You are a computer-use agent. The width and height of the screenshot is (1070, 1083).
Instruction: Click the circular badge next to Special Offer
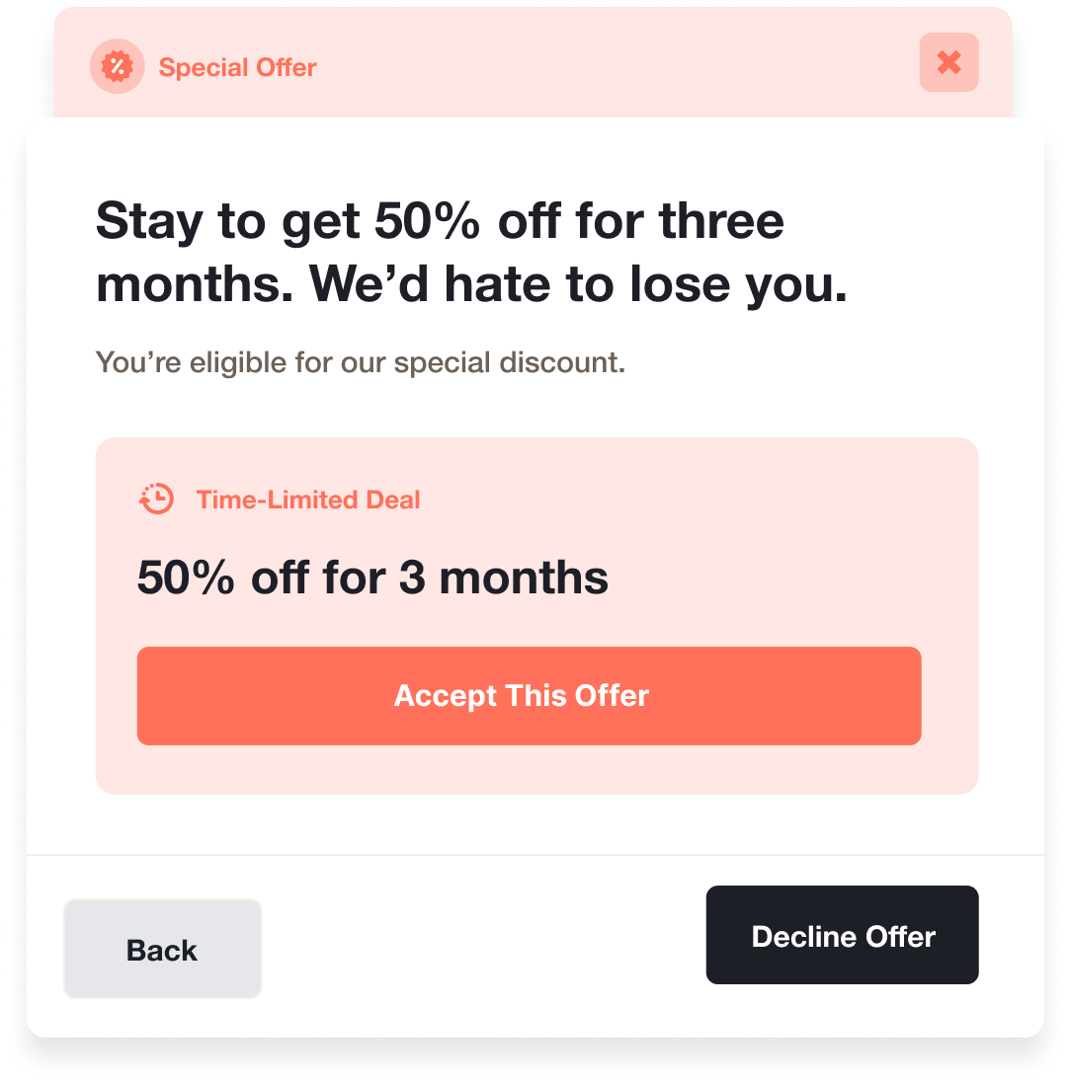point(117,65)
